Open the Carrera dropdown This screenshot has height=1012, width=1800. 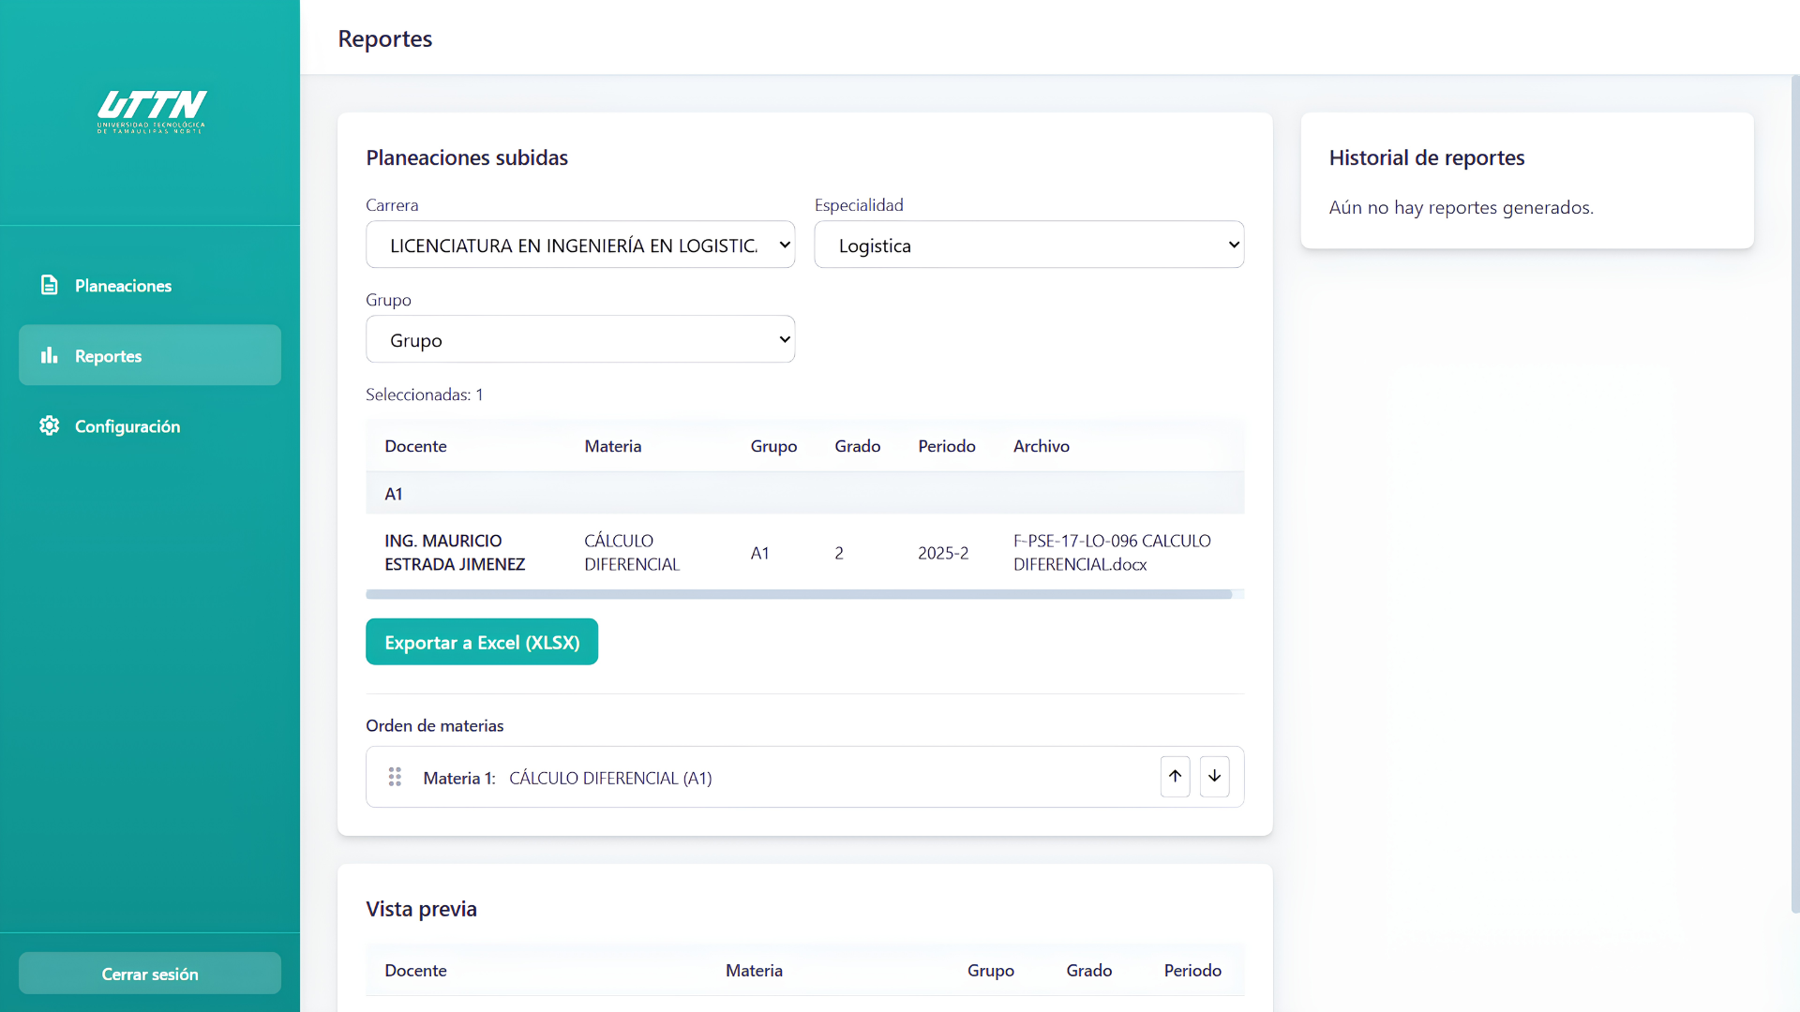point(580,245)
